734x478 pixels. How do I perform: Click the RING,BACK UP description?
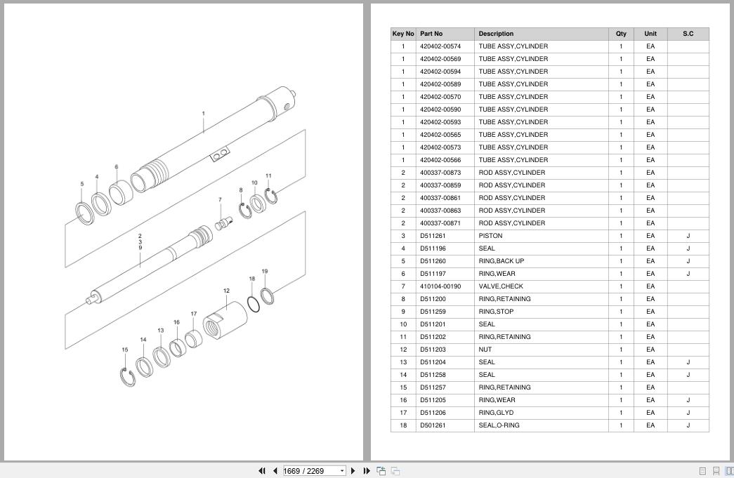tap(501, 261)
